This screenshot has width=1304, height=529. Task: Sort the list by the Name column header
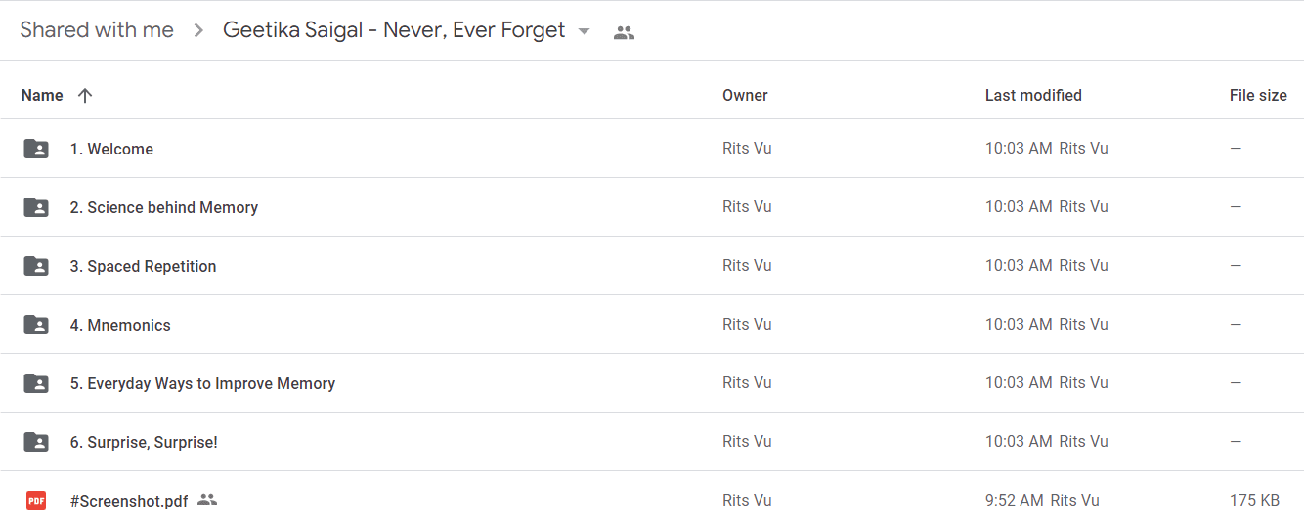[42, 95]
